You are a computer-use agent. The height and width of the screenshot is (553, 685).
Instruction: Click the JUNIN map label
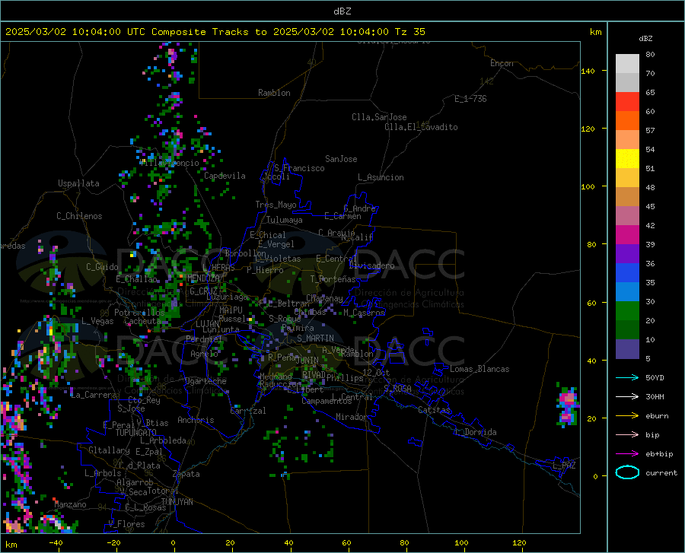click(307, 361)
